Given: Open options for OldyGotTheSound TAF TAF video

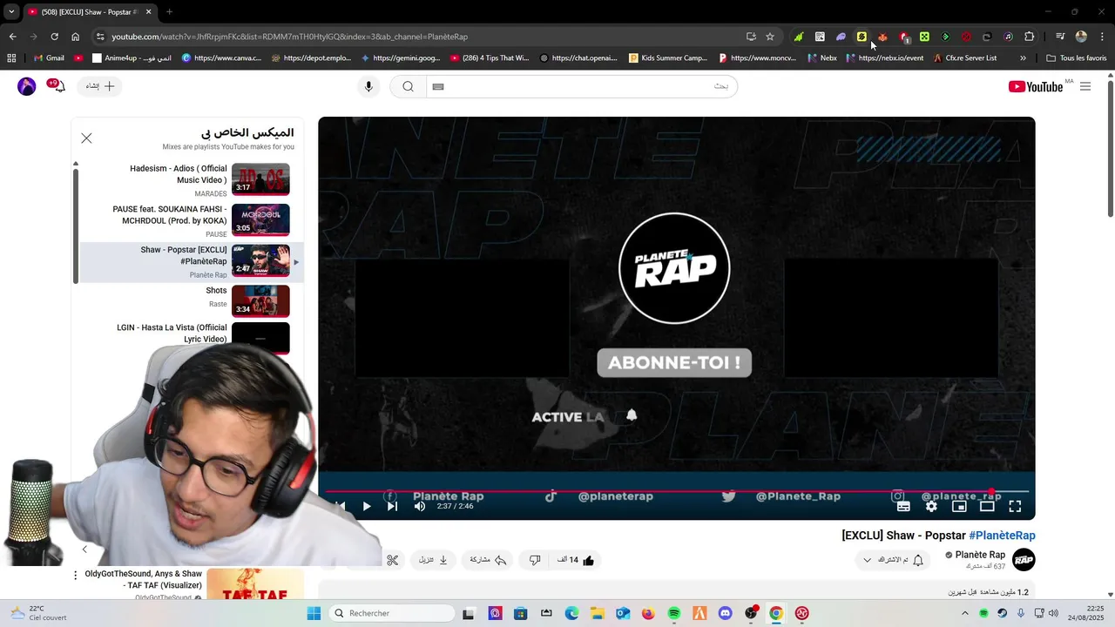Looking at the screenshot, I should 76,575.
